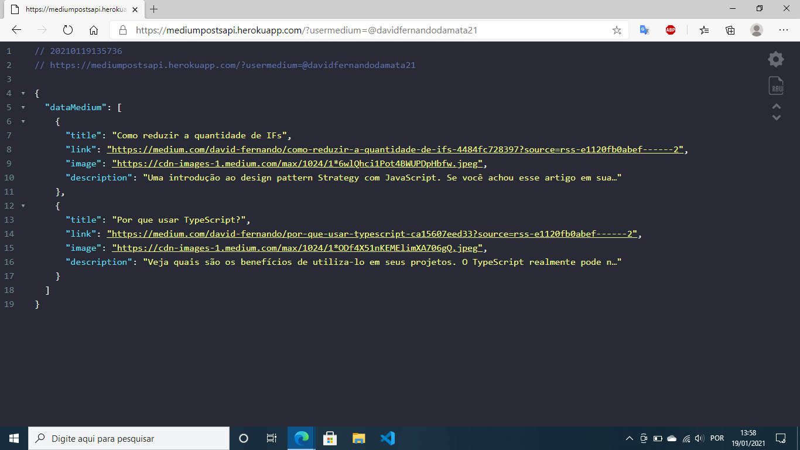800x450 pixels.
Task: Collapse second post object on line 12
Action: click(x=23, y=206)
